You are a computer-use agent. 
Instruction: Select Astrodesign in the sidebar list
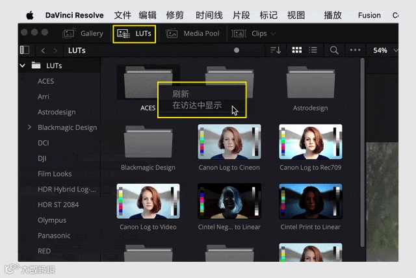tap(57, 112)
